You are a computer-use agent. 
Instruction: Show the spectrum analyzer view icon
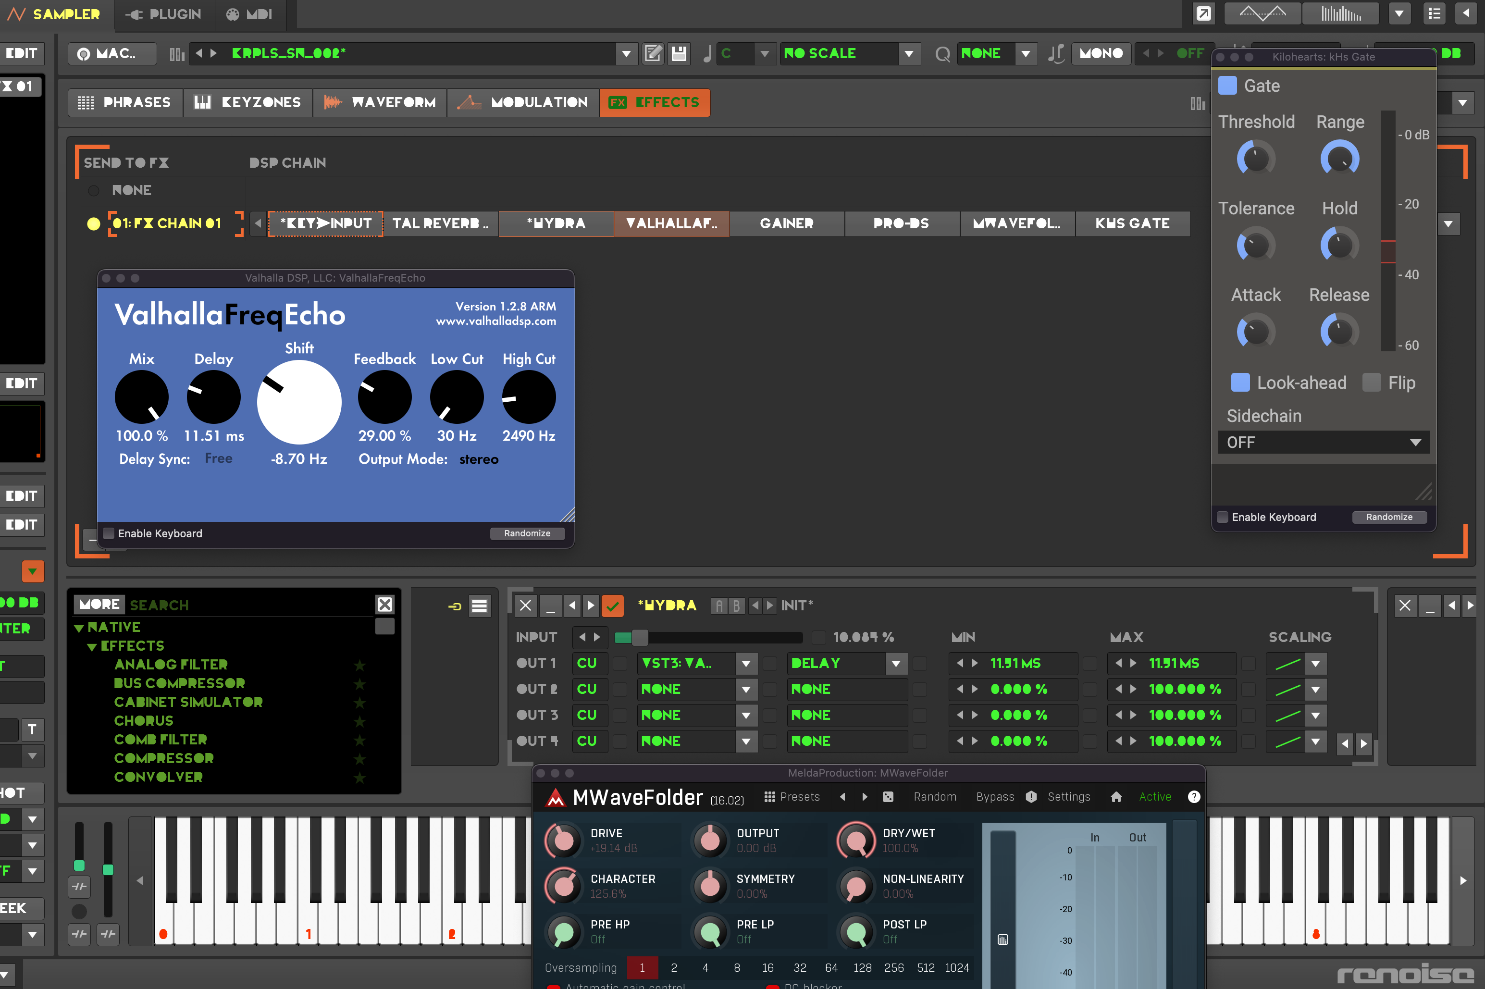click(x=1341, y=14)
